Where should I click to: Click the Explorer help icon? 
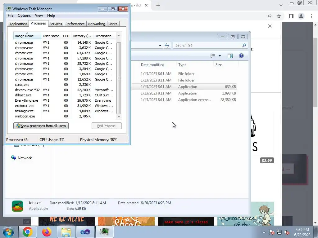(241, 56)
